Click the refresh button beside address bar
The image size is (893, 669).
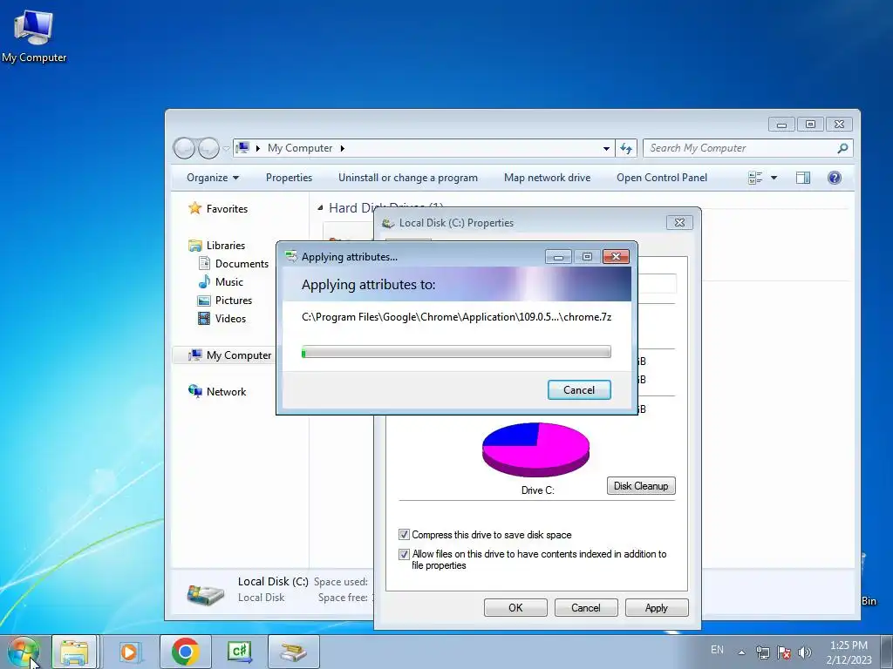[x=626, y=148]
